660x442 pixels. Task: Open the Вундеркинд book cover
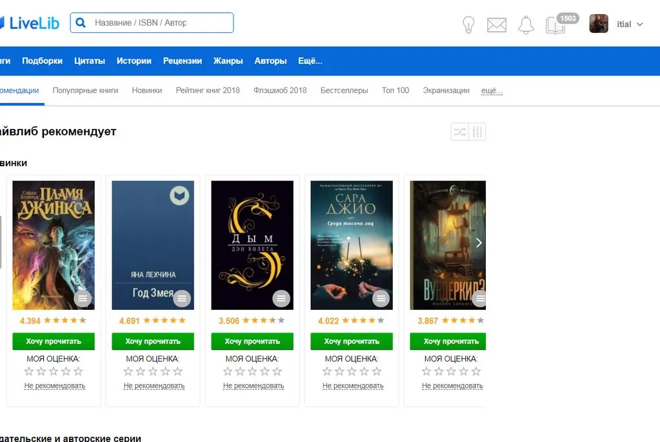click(x=448, y=245)
